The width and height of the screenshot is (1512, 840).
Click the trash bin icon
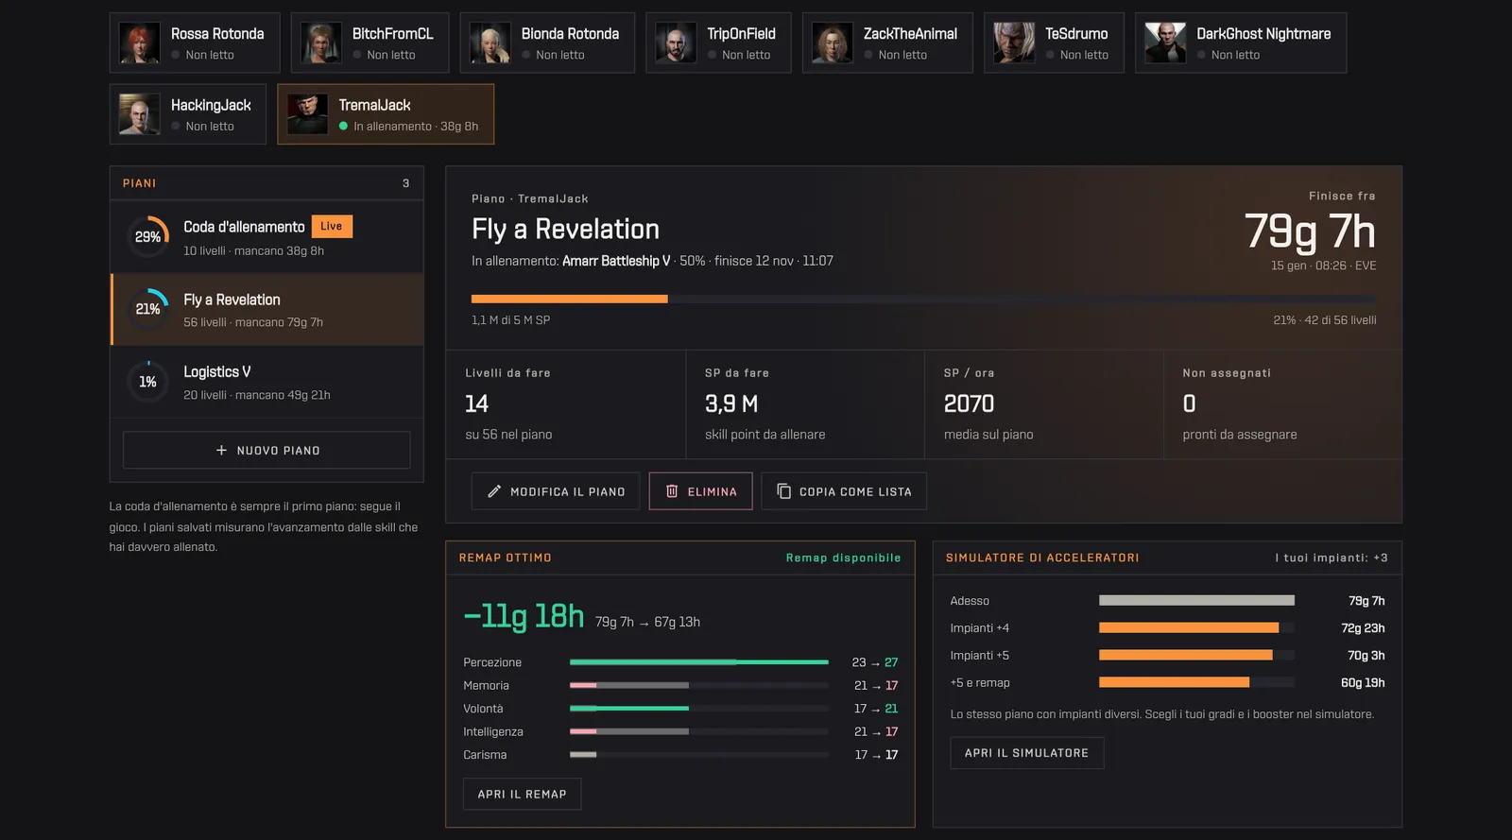pos(672,491)
